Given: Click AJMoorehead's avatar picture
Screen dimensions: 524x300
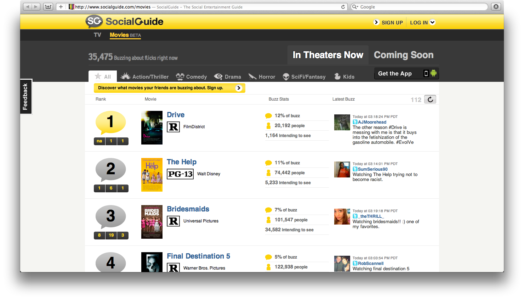Looking at the screenshot, I should tap(342, 122).
